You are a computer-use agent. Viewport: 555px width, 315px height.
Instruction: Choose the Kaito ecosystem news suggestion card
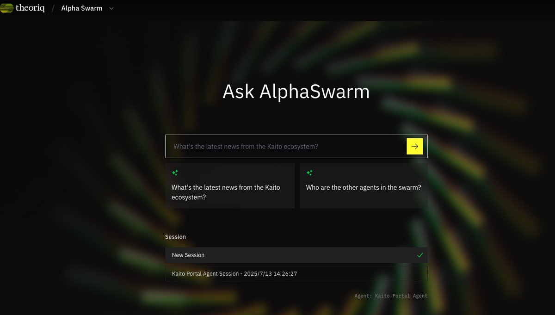[x=230, y=185]
